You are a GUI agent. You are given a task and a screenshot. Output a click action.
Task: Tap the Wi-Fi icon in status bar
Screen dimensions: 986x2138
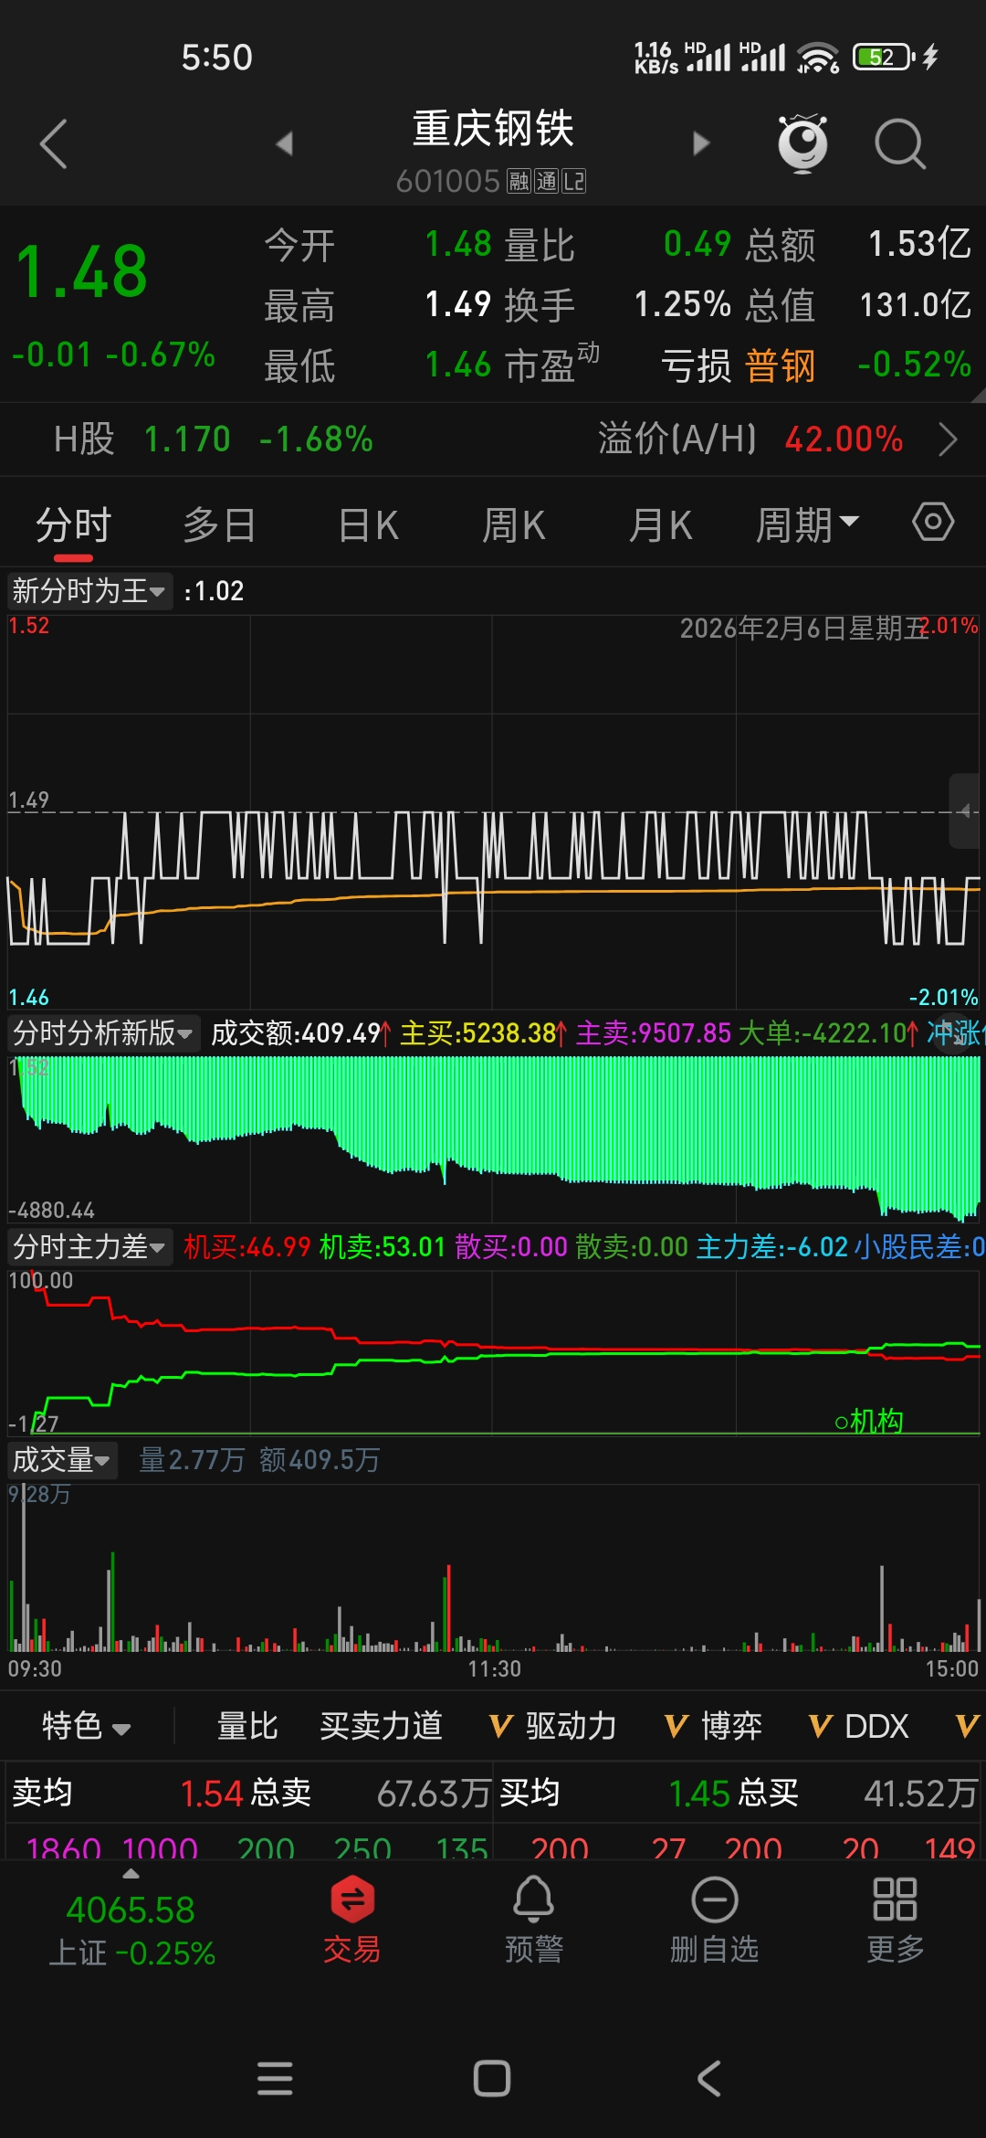818,58
